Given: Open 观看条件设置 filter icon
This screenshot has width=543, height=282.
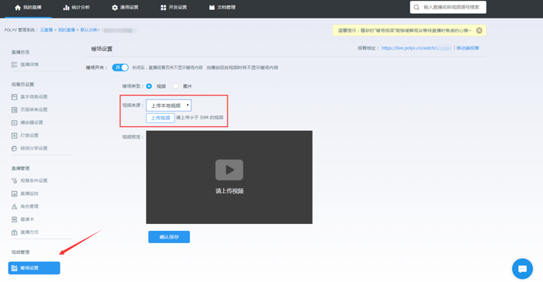Looking at the screenshot, I should 14,181.
